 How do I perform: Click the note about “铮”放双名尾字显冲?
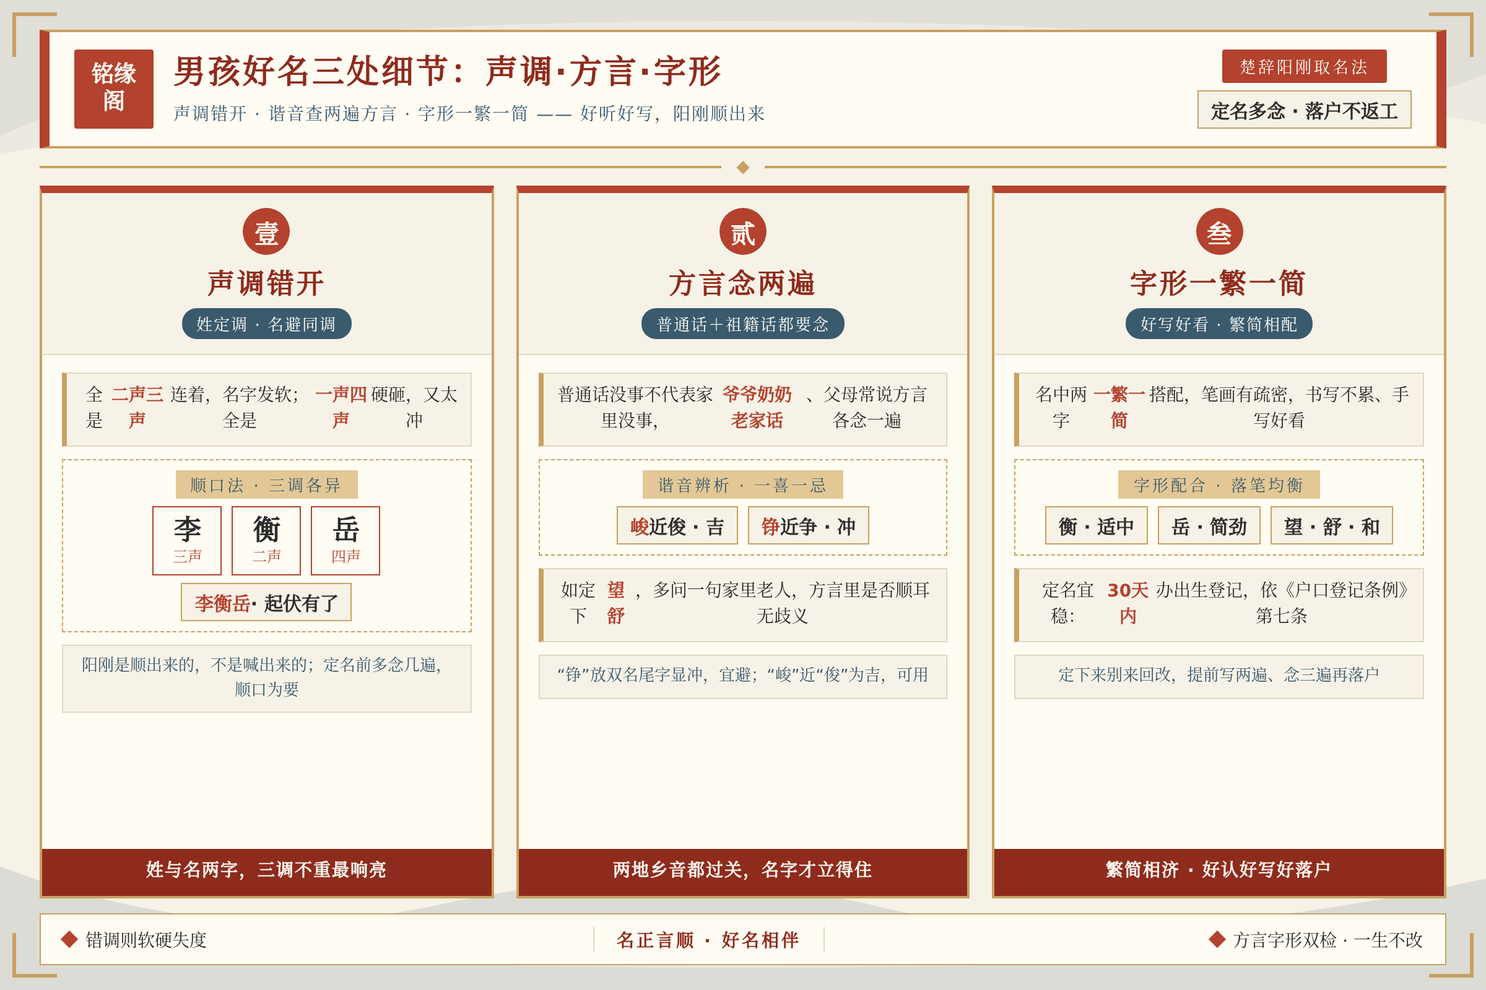[742, 676]
